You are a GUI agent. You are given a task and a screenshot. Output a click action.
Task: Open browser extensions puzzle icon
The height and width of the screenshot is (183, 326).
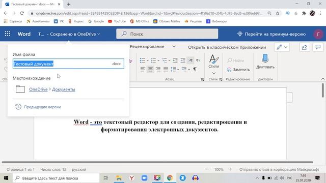[x=304, y=13]
